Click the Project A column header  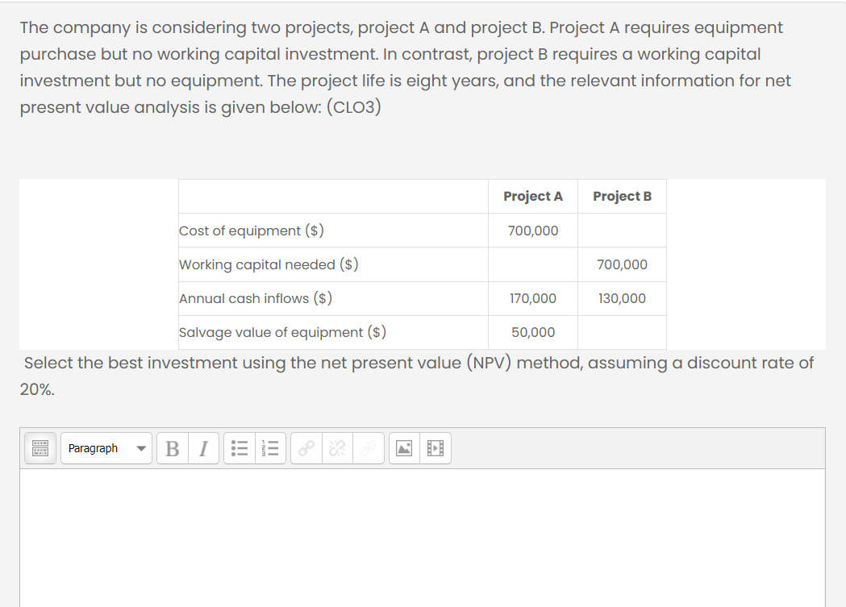pos(533,196)
